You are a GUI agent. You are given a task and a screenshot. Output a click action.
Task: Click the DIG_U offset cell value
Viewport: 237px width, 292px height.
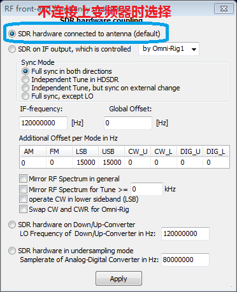(x=183, y=162)
